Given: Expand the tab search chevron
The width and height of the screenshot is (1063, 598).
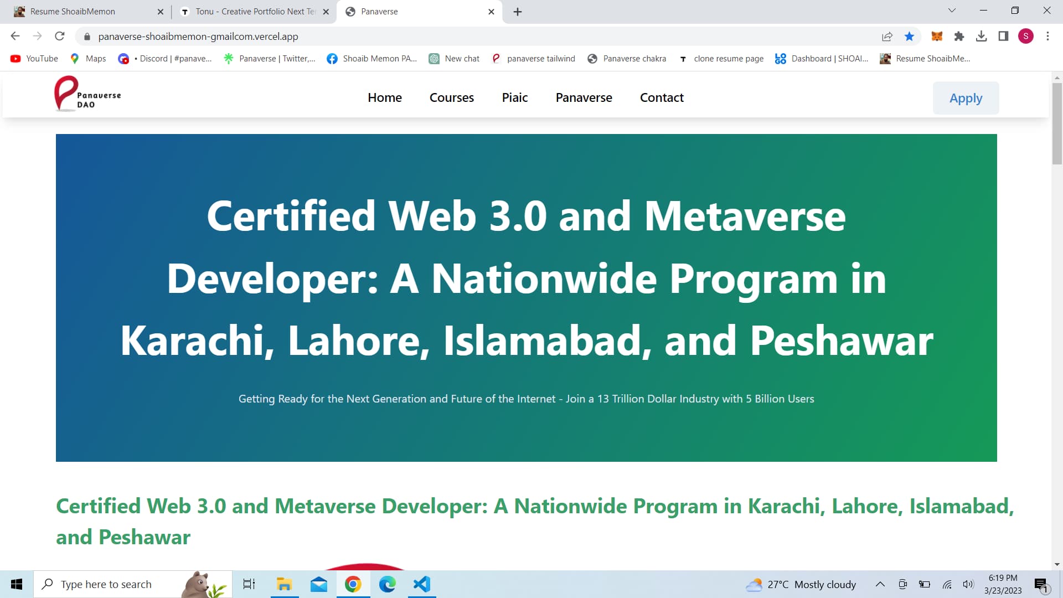Looking at the screenshot, I should click(952, 11).
